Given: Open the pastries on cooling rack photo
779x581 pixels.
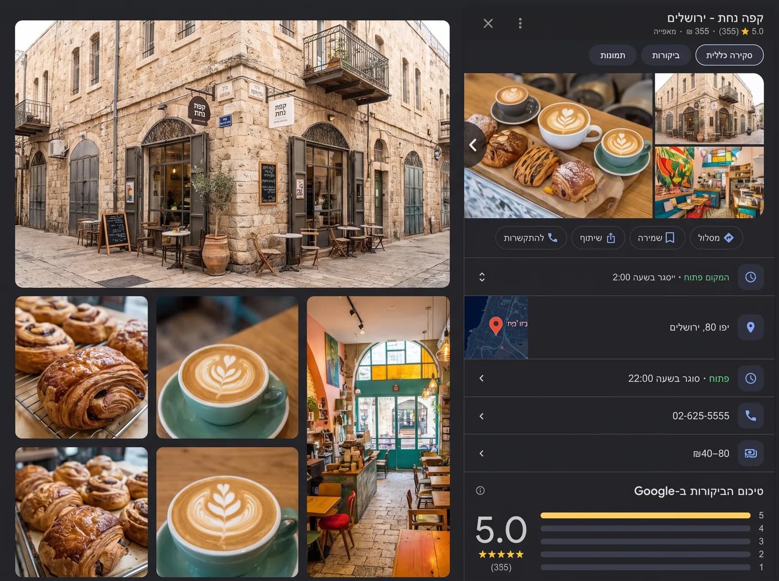Looking at the screenshot, I should pyautogui.click(x=81, y=367).
